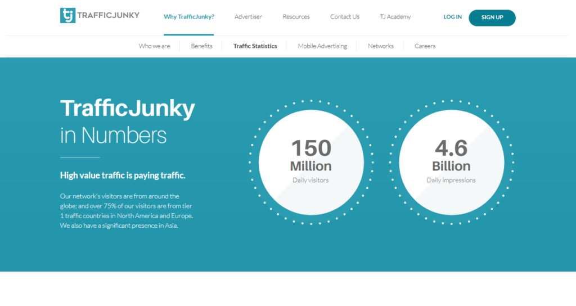Click the 'Daily visitors' label

pyautogui.click(x=310, y=180)
